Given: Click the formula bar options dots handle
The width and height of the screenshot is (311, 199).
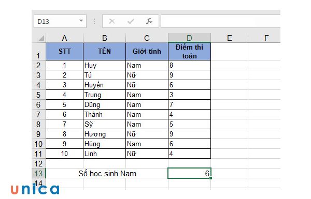Looking at the screenshot, I should click(x=94, y=21).
